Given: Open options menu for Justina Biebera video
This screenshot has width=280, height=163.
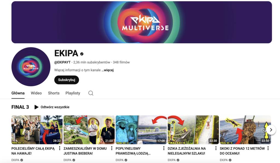Looking at the screenshot, I should 112,148.
